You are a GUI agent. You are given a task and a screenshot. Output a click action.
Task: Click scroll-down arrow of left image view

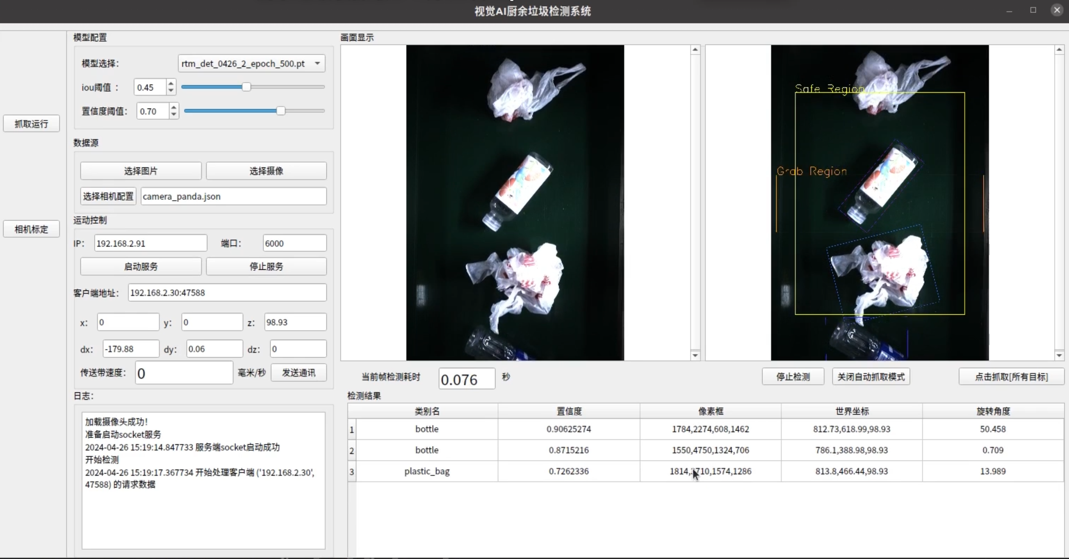tap(695, 355)
